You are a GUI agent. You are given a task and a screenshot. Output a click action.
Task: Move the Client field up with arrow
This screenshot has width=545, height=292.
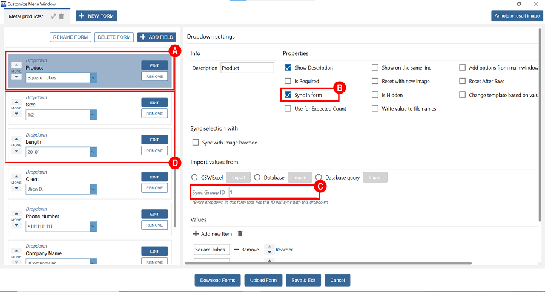click(x=16, y=175)
